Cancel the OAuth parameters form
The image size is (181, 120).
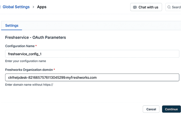click(151, 109)
